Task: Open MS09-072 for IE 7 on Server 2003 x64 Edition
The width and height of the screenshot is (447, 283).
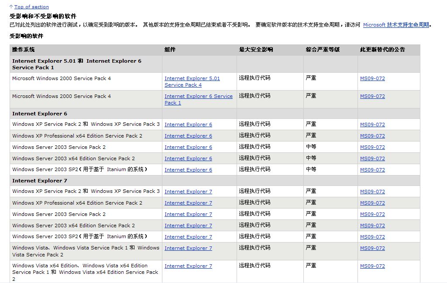Action: click(372, 226)
